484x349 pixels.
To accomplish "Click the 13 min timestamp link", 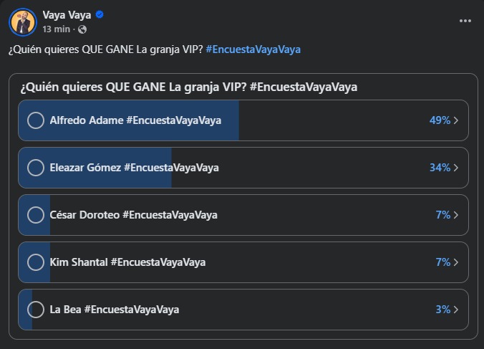I will [x=57, y=29].
